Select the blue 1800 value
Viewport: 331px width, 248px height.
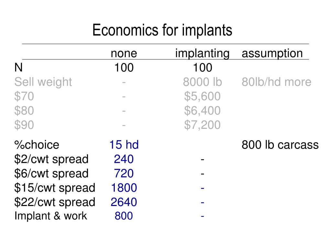coord(124,188)
